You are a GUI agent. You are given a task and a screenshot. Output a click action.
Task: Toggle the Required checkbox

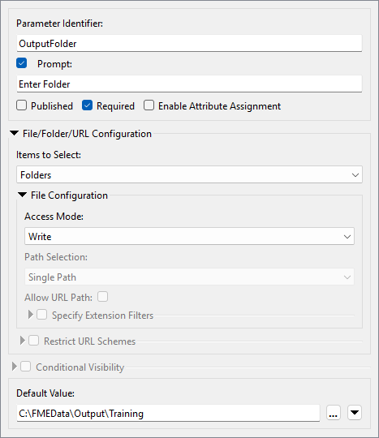pos(87,105)
